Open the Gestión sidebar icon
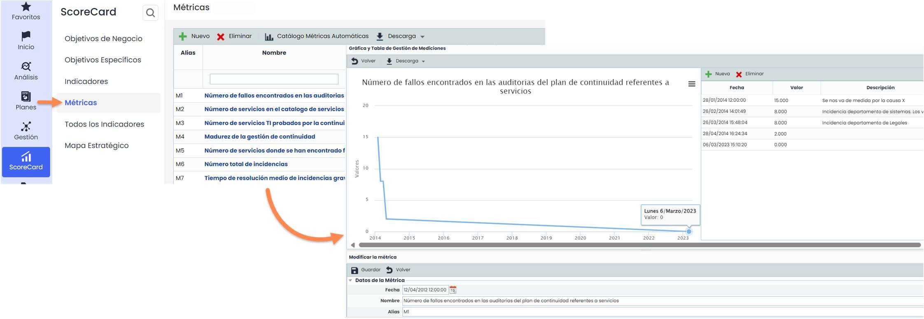924x319 pixels. coord(26,127)
